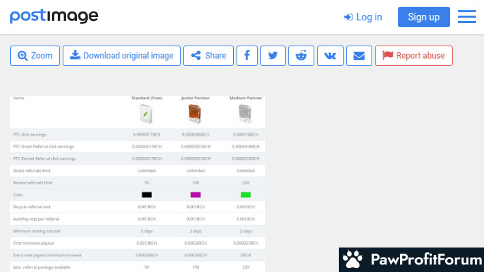The width and height of the screenshot is (484, 272).
Task: Click the Report abuse button
Action: (414, 56)
